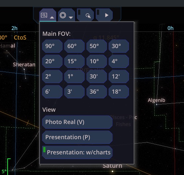The width and height of the screenshot is (184, 175).
Task: Set main FOV to 1°
Action: point(74,76)
